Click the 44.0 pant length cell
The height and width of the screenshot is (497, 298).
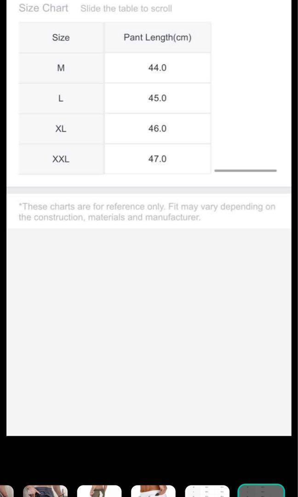point(157,68)
